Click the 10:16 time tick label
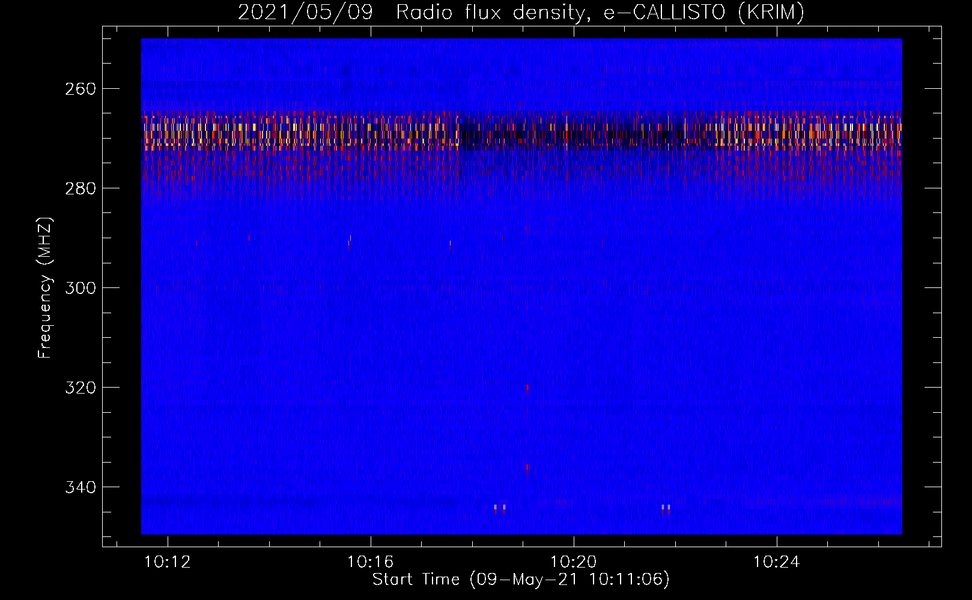The width and height of the screenshot is (972, 600). point(371,562)
